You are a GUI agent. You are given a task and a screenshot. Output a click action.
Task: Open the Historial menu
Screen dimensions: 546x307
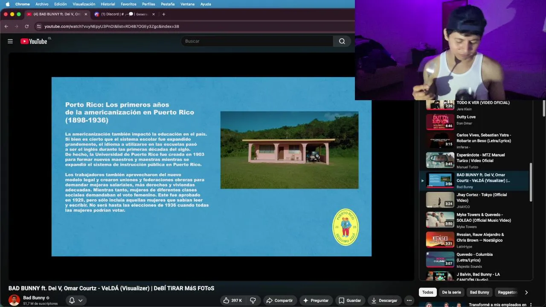(108, 4)
